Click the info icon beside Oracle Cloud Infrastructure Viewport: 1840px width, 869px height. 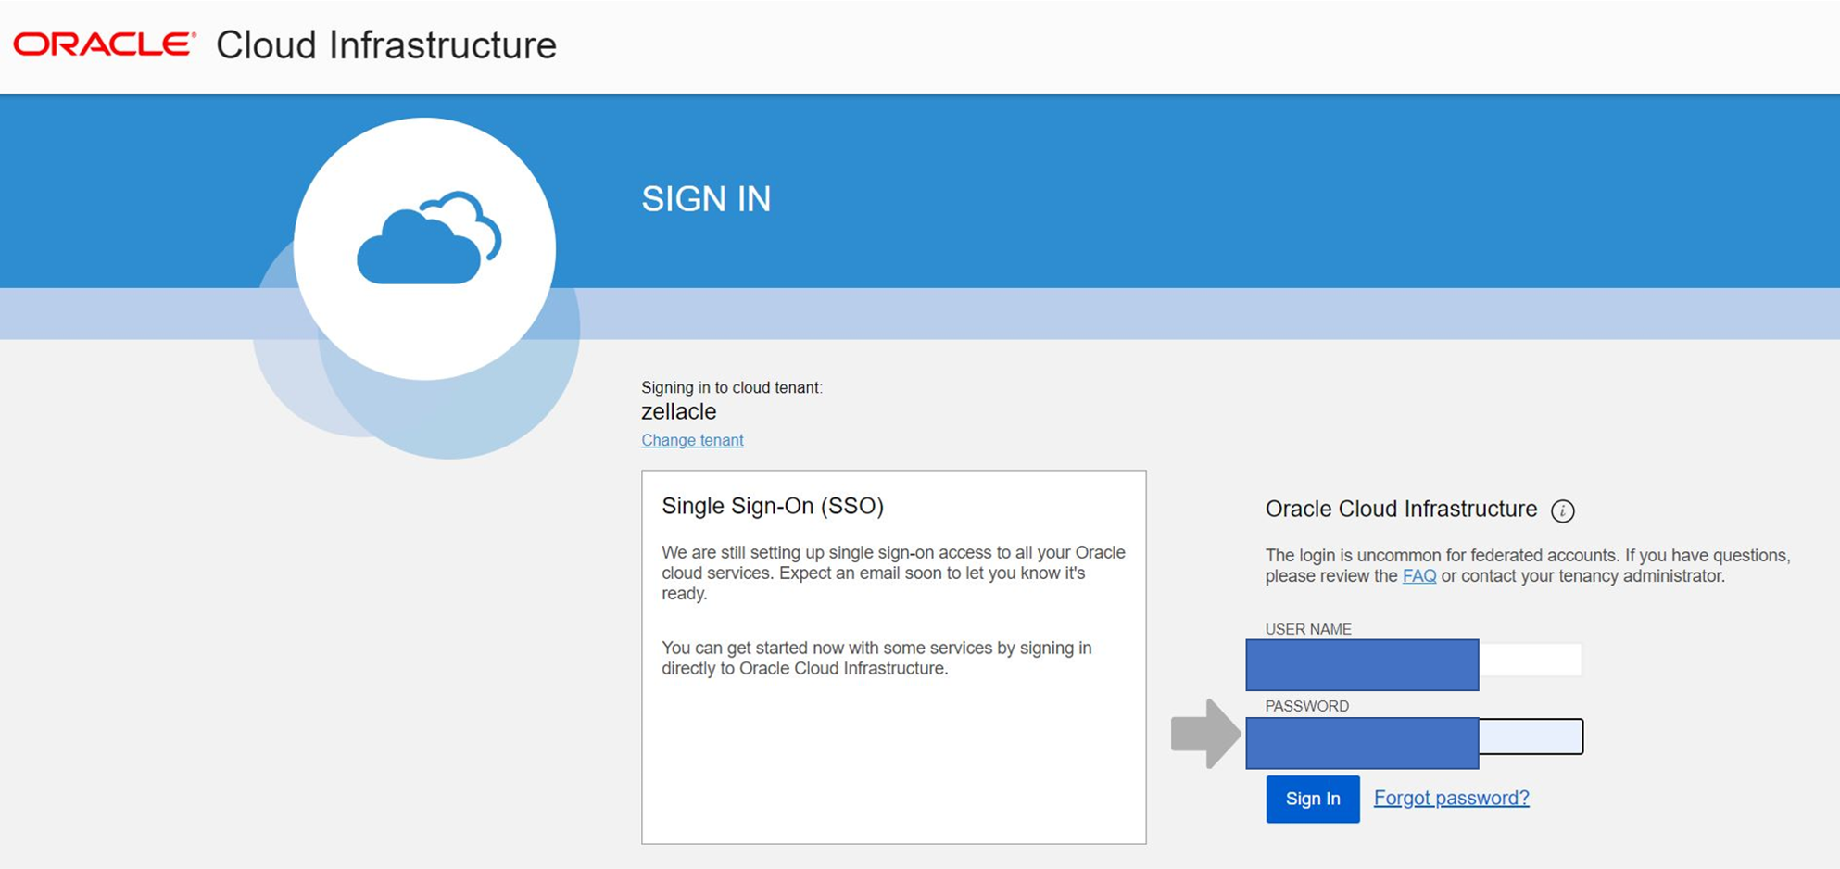[1563, 510]
